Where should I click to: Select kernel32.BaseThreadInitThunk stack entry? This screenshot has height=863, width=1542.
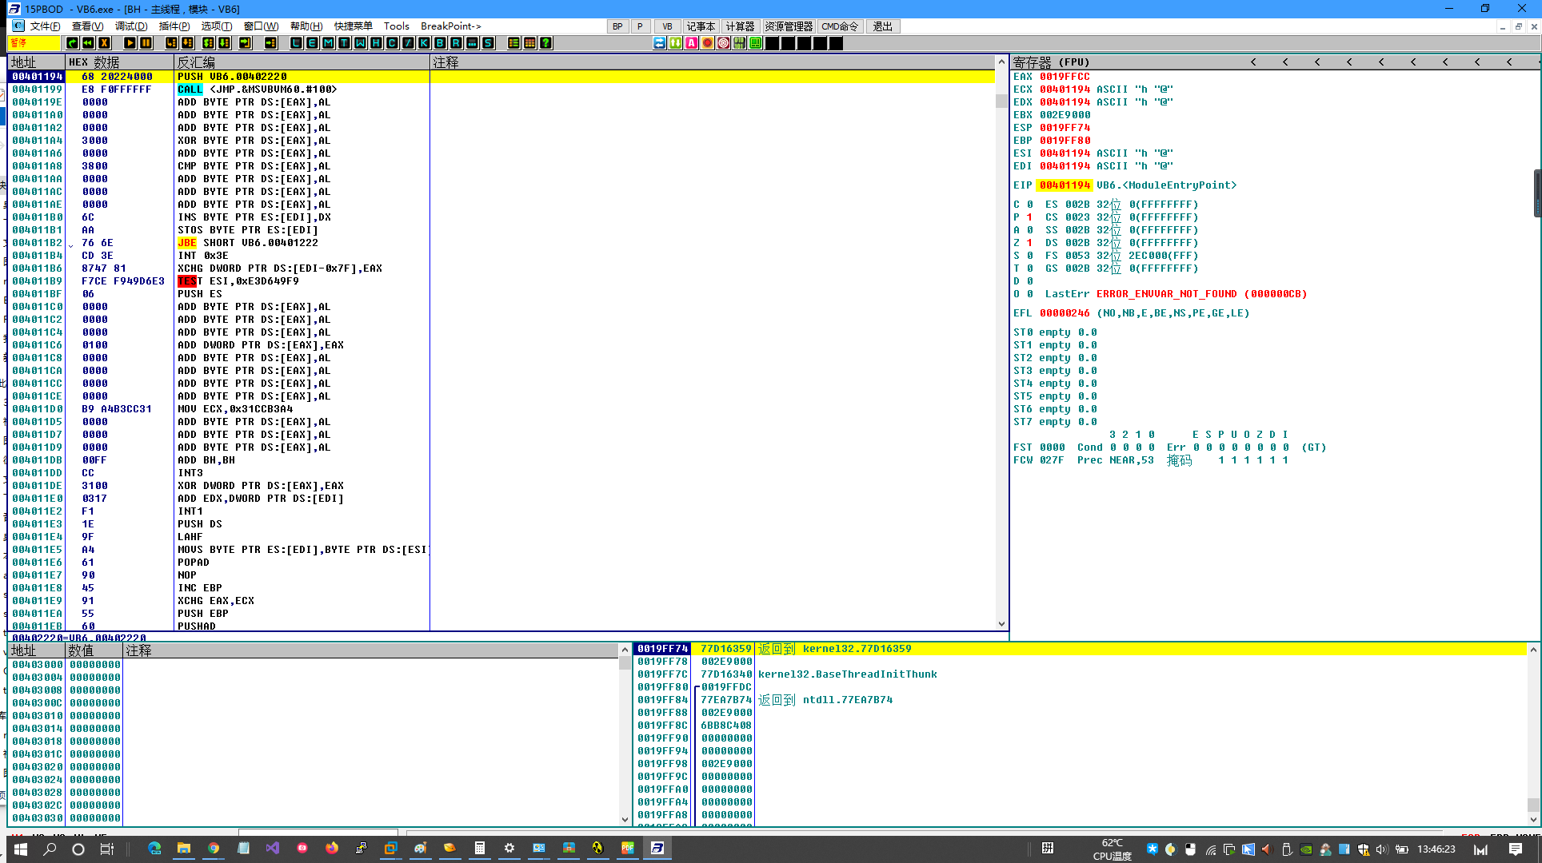click(x=848, y=674)
